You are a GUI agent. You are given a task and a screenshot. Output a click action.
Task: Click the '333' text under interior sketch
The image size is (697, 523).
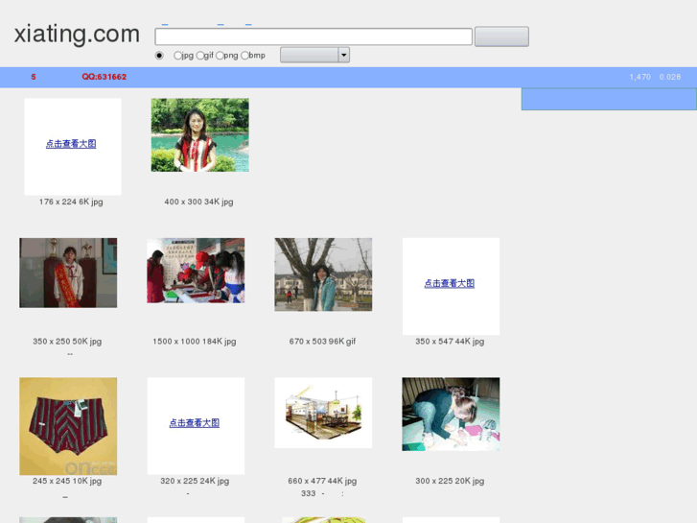(x=309, y=493)
